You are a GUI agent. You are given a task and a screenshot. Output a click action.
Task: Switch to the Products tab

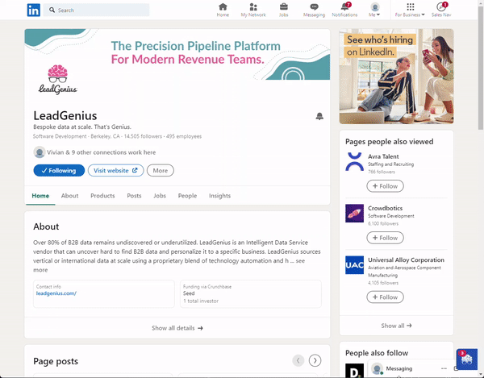pyautogui.click(x=102, y=196)
